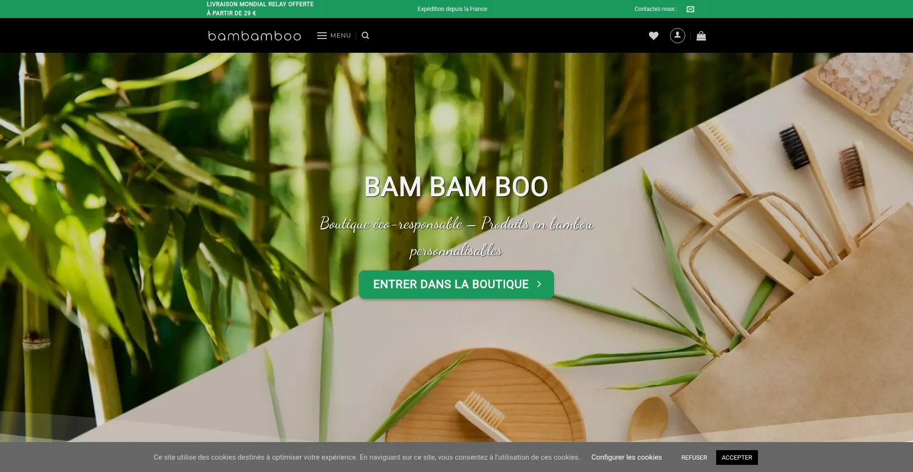Viewport: 913px width, 472px height.
Task: Click the Contactez-nous text
Action: point(656,9)
